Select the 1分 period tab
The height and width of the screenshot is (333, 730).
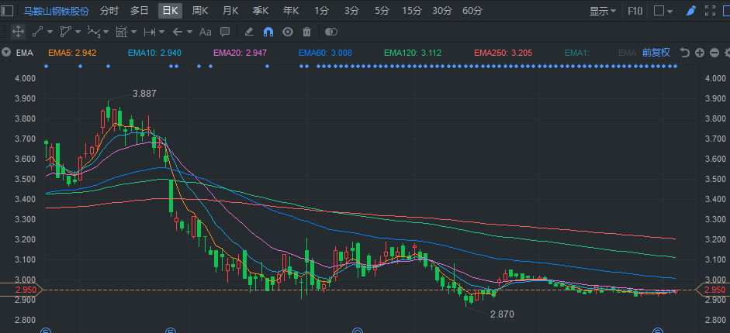point(321,11)
